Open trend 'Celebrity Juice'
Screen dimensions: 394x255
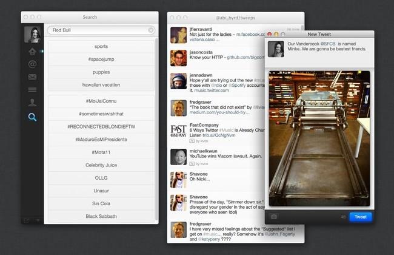click(101, 165)
